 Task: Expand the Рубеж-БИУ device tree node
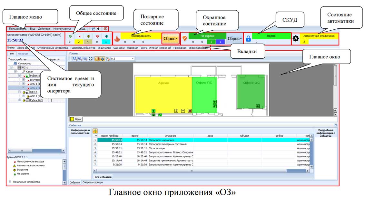19,100
